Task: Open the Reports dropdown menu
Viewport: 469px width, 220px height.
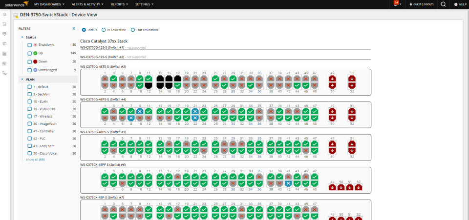Action: [119, 4]
